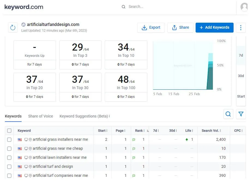Switch to the Keywords tab
The image size is (250, 182).
point(13,116)
